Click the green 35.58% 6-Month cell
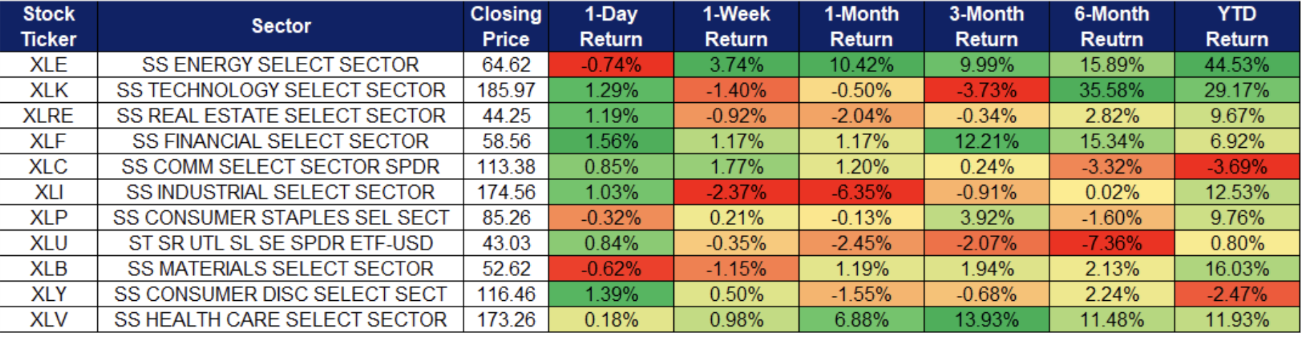This screenshot has height=343, width=1302. click(1112, 91)
